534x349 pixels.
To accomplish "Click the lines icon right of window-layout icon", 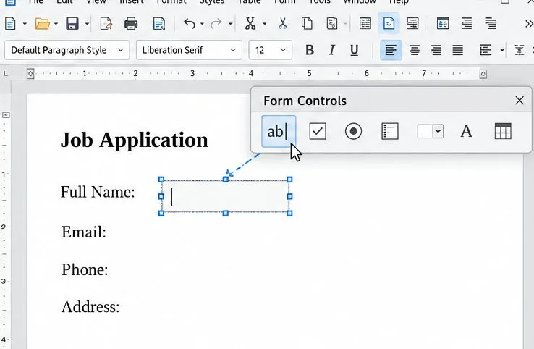I will coord(467,23).
